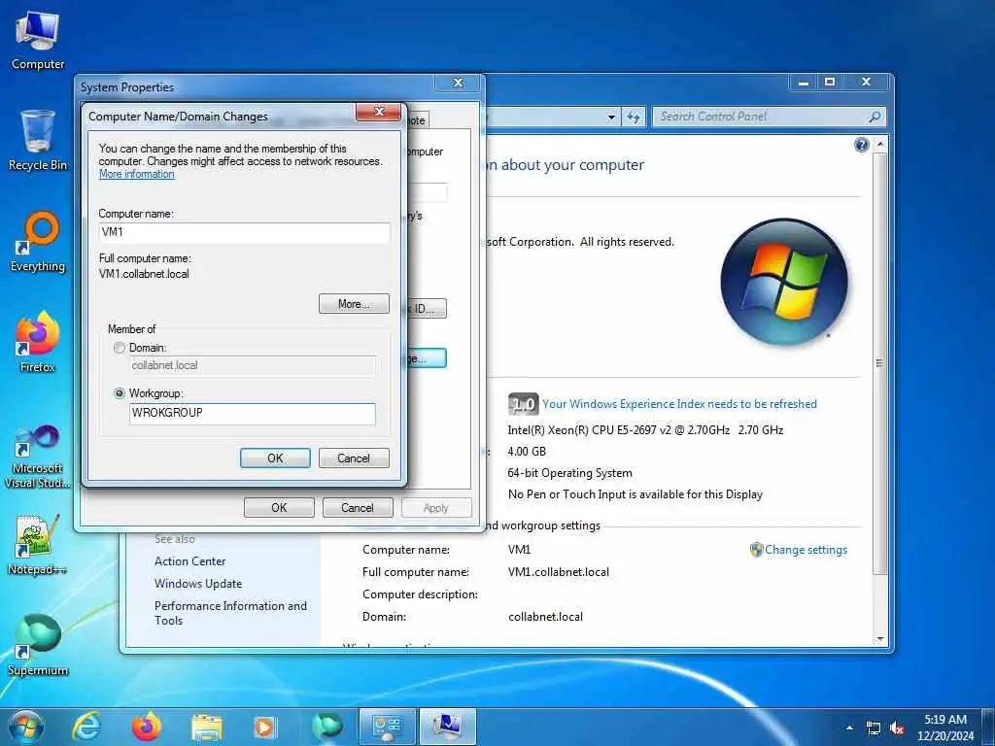Image resolution: width=995 pixels, height=746 pixels.
Task: Open the network tray icon
Action: click(874, 729)
